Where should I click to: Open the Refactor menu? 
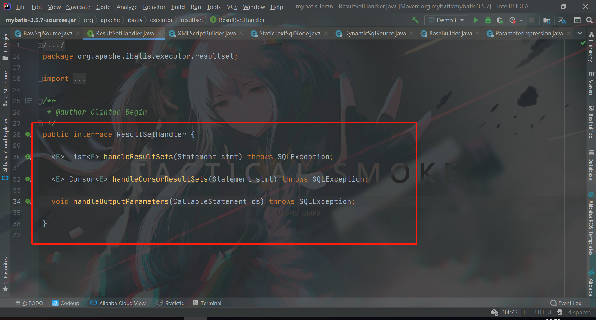[154, 7]
